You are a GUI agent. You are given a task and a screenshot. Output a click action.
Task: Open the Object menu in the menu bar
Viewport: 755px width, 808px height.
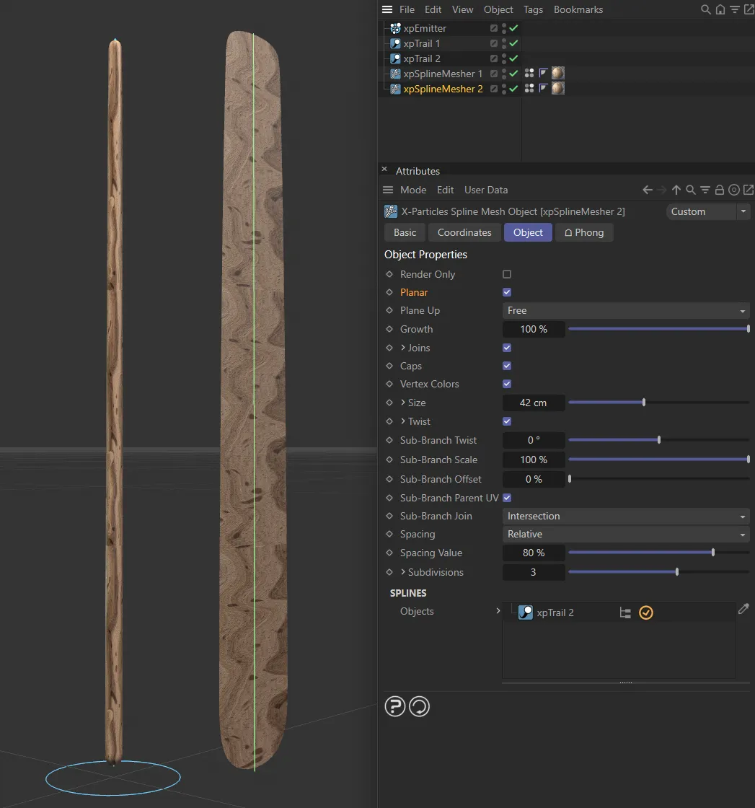point(498,9)
